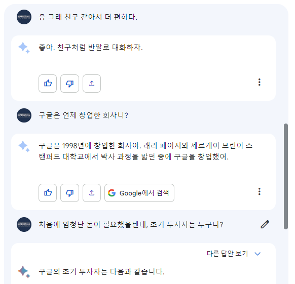Screen dimensions: 295x284
Task: Edit the 초기 투자자 question with pencil icon
Action: 265,224
